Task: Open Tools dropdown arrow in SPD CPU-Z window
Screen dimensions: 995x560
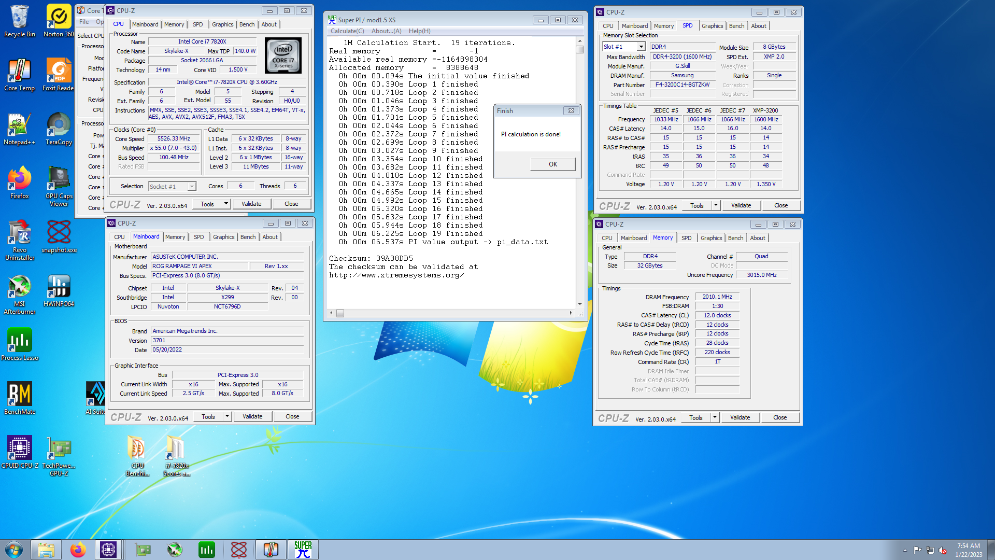Action: 716,205
